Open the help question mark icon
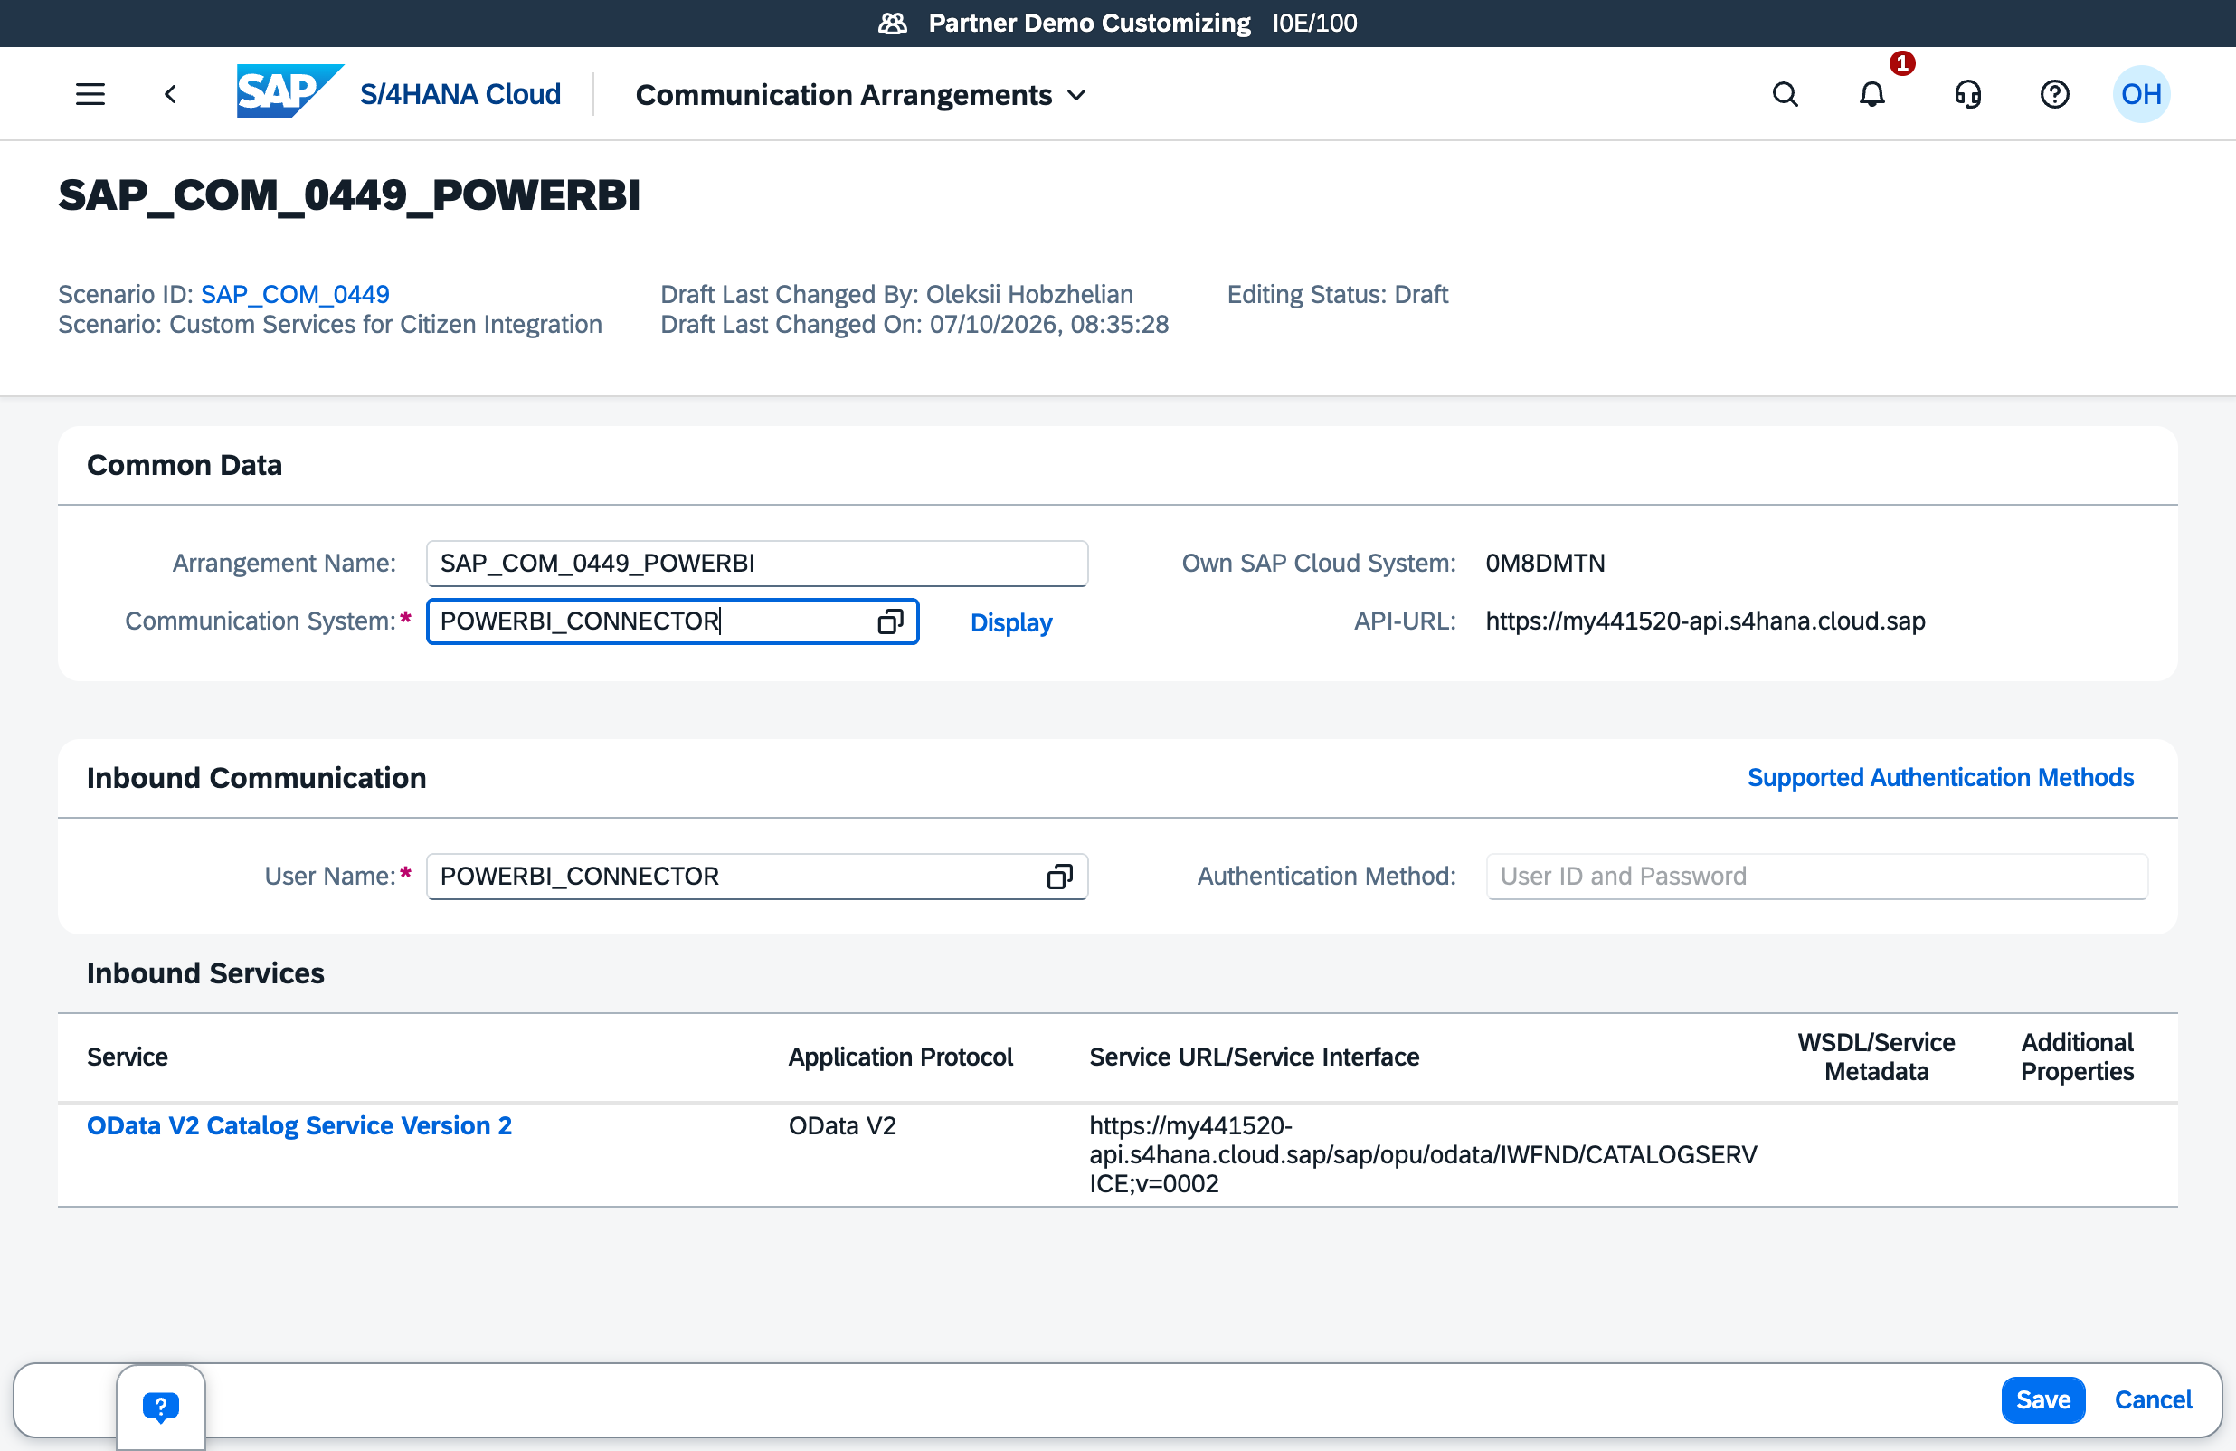The width and height of the screenshot is (2236, 1451). [x=2054, y=94]
